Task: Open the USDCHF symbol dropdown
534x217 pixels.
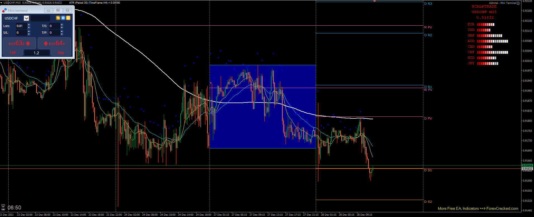Action: click(27, 18)
